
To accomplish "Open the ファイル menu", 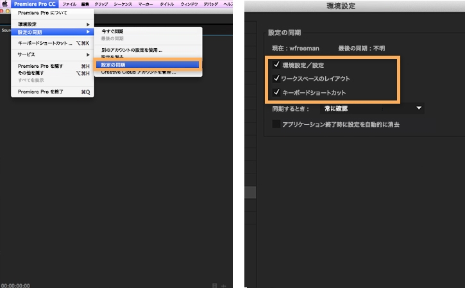I will (x=69, y=4).
